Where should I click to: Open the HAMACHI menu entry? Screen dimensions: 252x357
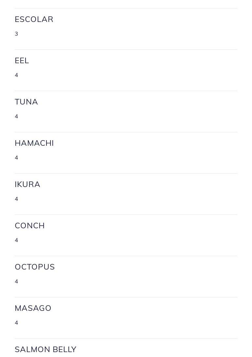34,143
